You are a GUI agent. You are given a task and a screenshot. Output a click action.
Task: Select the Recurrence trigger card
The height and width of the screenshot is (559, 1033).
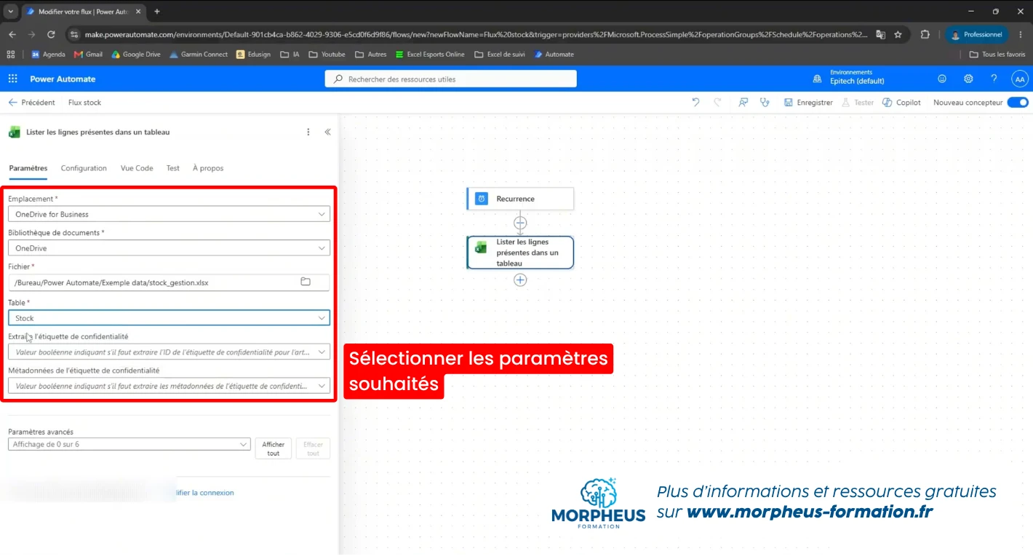(x=520, y=199)
